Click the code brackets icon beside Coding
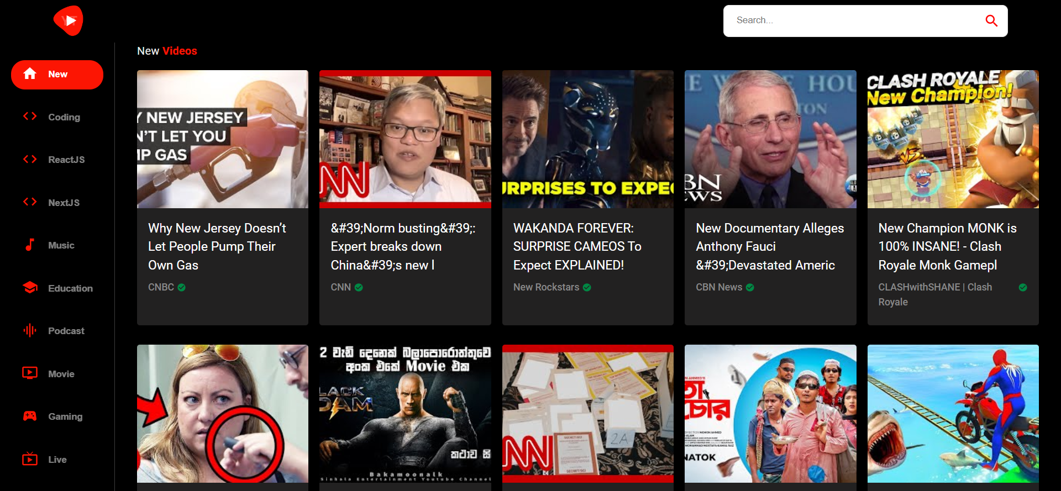Screen dimensions: 1061x491 pos(30,116)
